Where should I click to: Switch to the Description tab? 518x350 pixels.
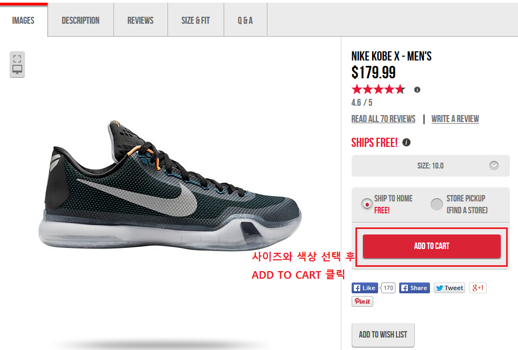tap(80, 21)
